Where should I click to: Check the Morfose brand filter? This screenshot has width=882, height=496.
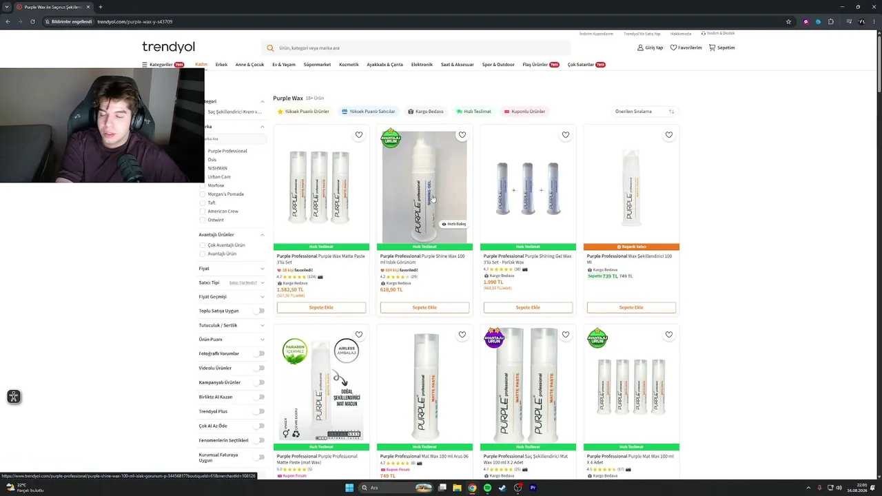coord(203,185)
